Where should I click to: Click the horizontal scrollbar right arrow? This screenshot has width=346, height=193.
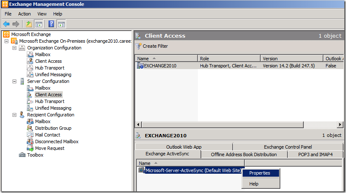point(340,124)
